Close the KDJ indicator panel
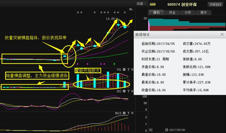226x133 pixels. 132,91
